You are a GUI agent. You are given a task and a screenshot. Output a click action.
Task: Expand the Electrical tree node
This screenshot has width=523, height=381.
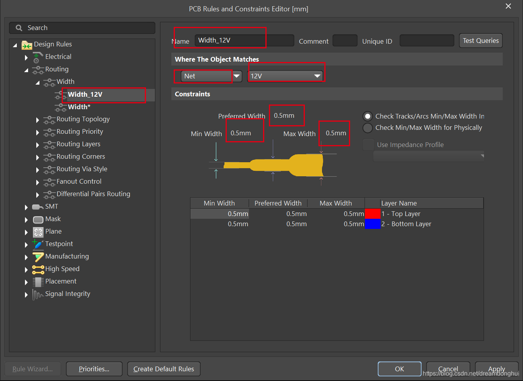[26, 57]
